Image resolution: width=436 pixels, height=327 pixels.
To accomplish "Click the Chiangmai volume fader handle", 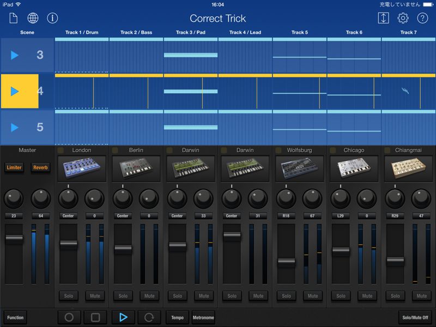I will pos(395,261).
